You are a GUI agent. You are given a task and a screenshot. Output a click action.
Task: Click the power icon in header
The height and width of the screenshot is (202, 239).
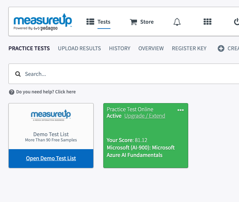pos(236,22)
